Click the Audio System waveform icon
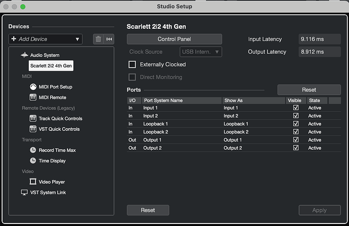The height and width of the screenshot is (226, 349). click(x=24, y=55)
